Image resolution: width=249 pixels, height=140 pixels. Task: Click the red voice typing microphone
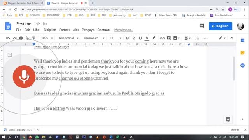tap(24, 77)
